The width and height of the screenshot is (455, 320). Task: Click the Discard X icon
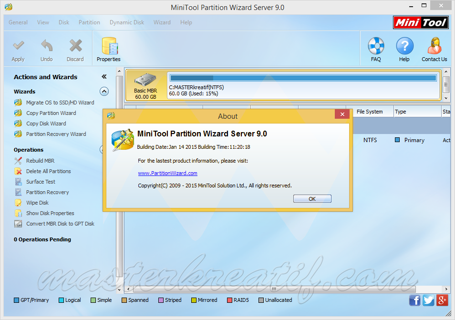click(75, 46)
